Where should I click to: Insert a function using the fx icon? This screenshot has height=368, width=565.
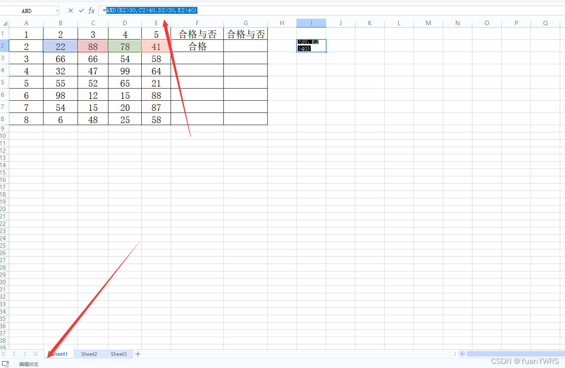point(91,10)
